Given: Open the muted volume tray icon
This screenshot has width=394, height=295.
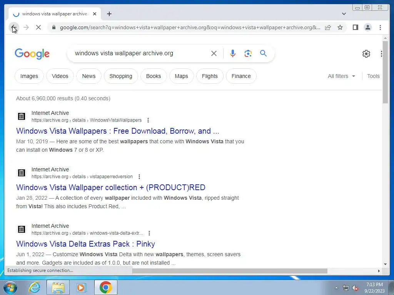Looking at the screenshot, I should [355, 288].
